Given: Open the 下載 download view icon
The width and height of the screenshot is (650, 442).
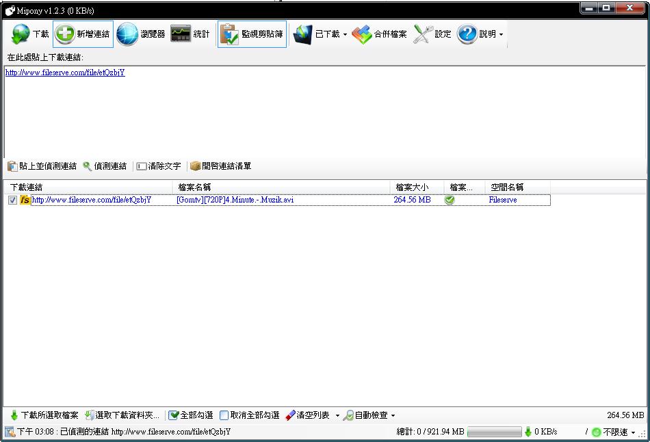Looking at the screenshot, I should point(21,34).
